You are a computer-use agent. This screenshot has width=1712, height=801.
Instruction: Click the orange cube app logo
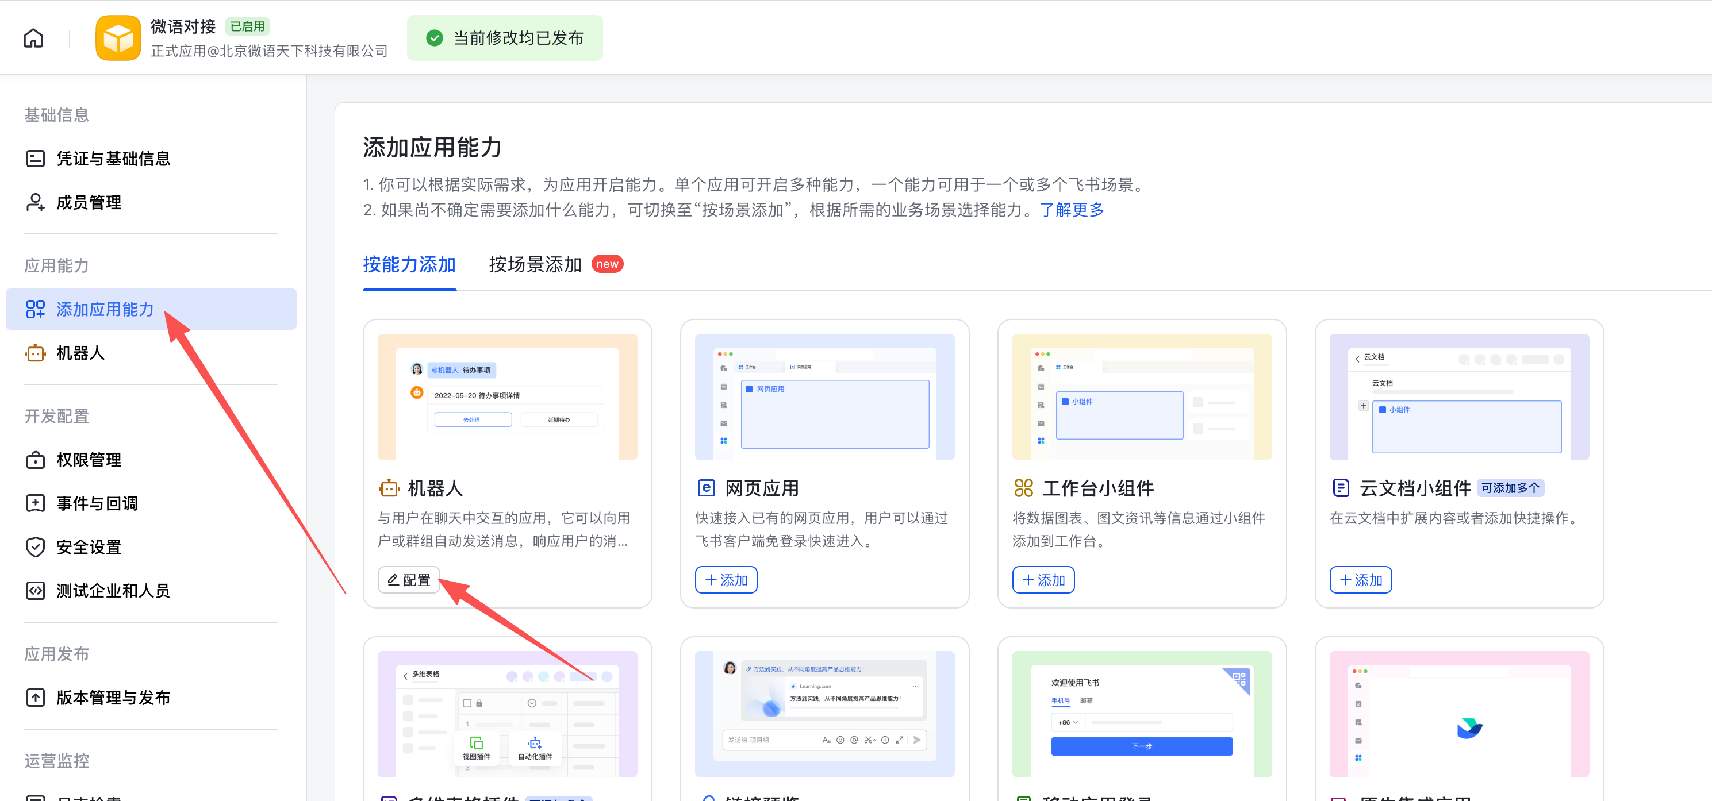click(118, 38)
